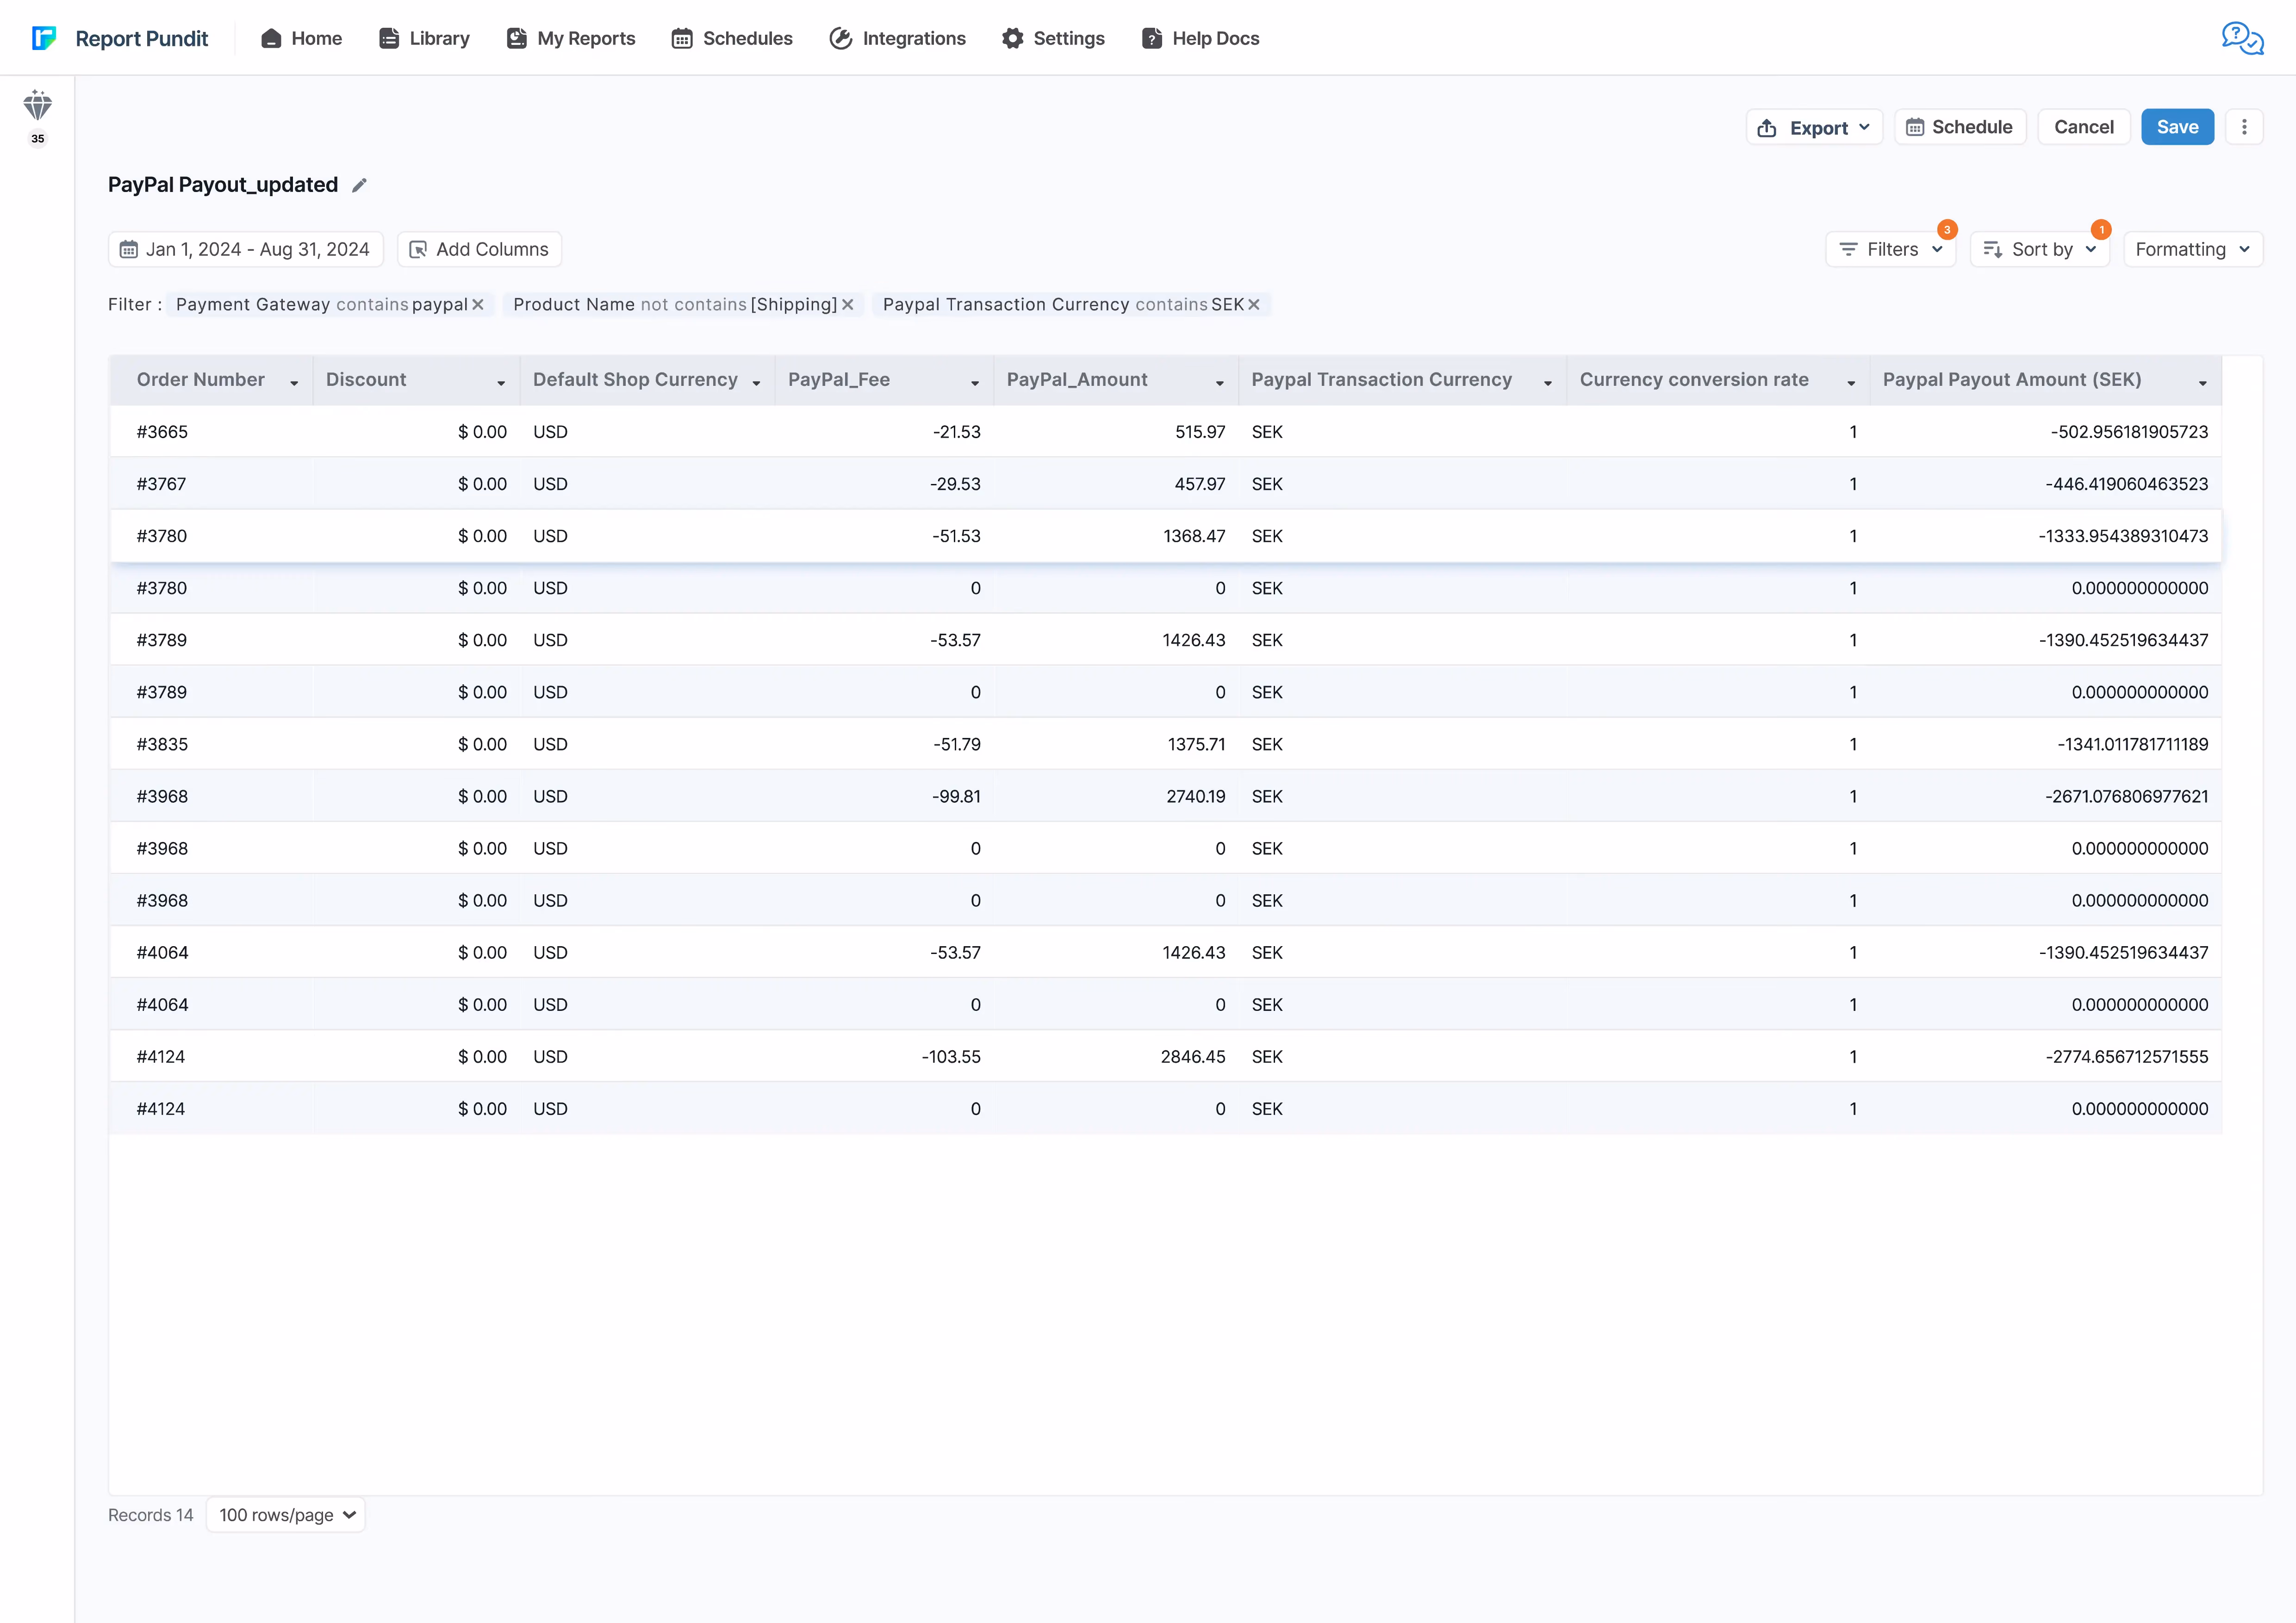Click the Add Columns button
The width and height of the screenshot is (2296, 1623).
[x=479, y=249]
